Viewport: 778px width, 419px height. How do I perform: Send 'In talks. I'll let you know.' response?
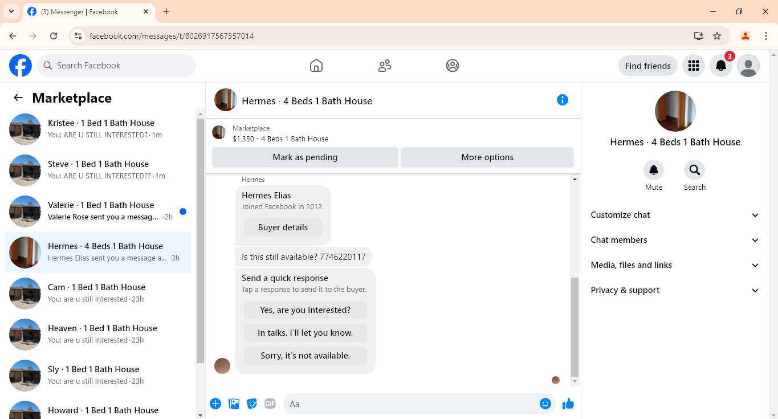point(305,333)
